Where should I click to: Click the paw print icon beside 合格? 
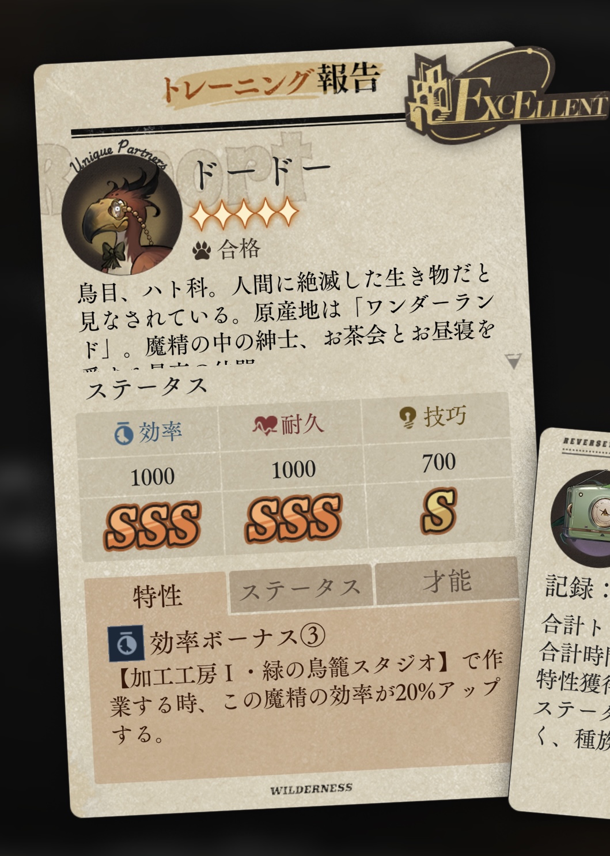click(x=202, y=250)
